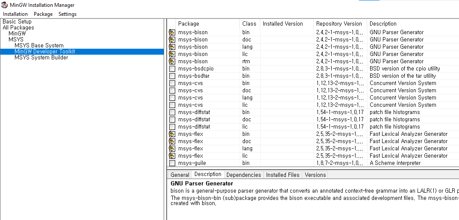
Task: Select the MinGW tree node
Action: click(17, 34)
